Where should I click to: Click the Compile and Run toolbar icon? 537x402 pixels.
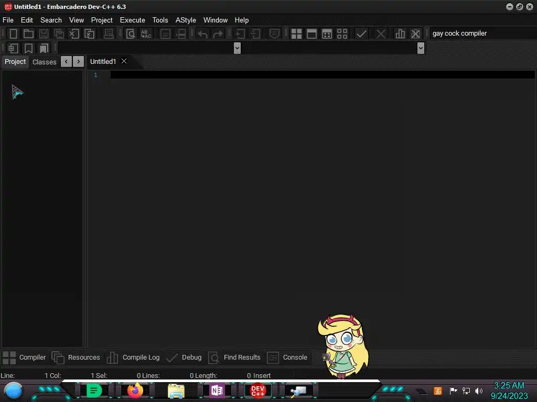click(327, 33)
